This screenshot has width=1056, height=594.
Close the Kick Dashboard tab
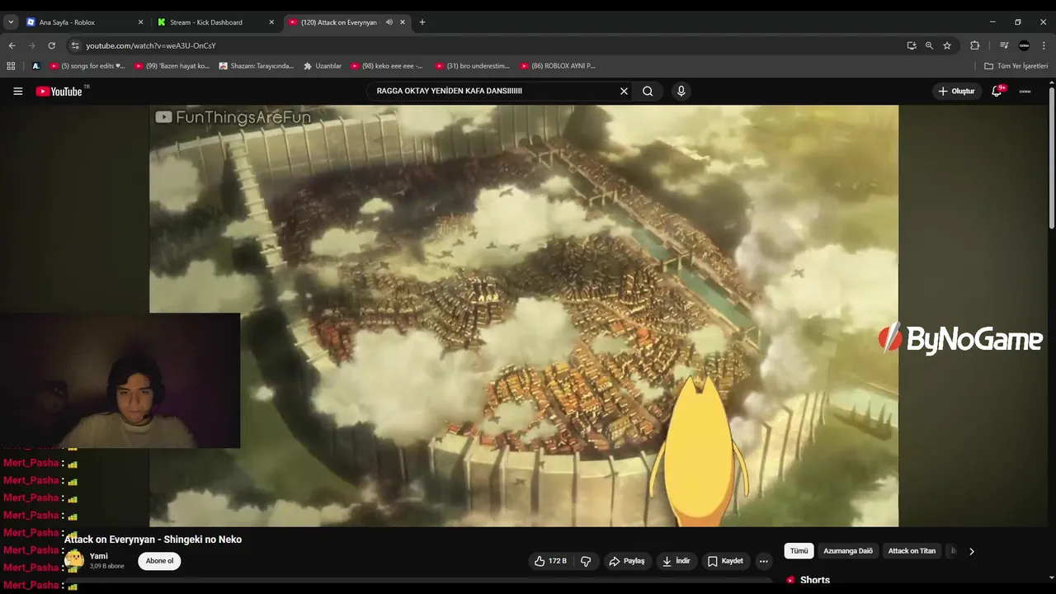pyautogui.click(x=271, y=22)
